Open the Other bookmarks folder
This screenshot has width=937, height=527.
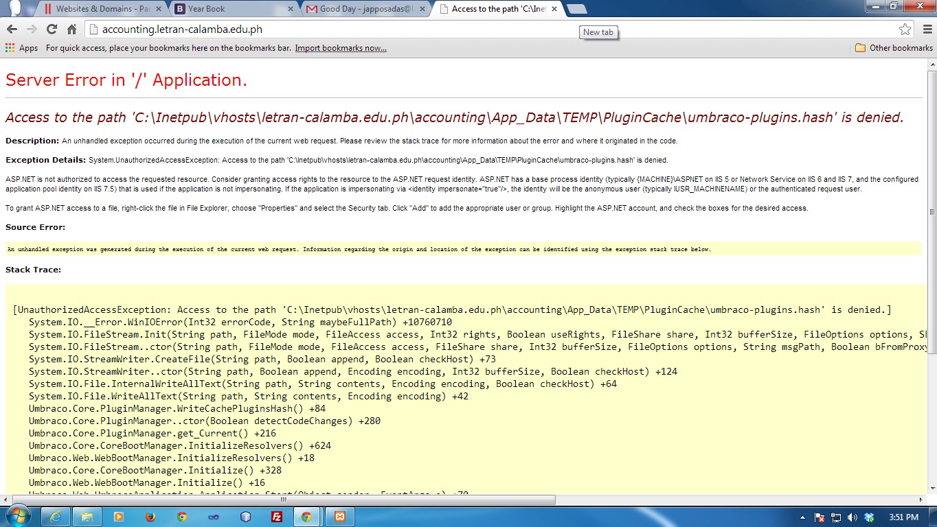(894, 48)
